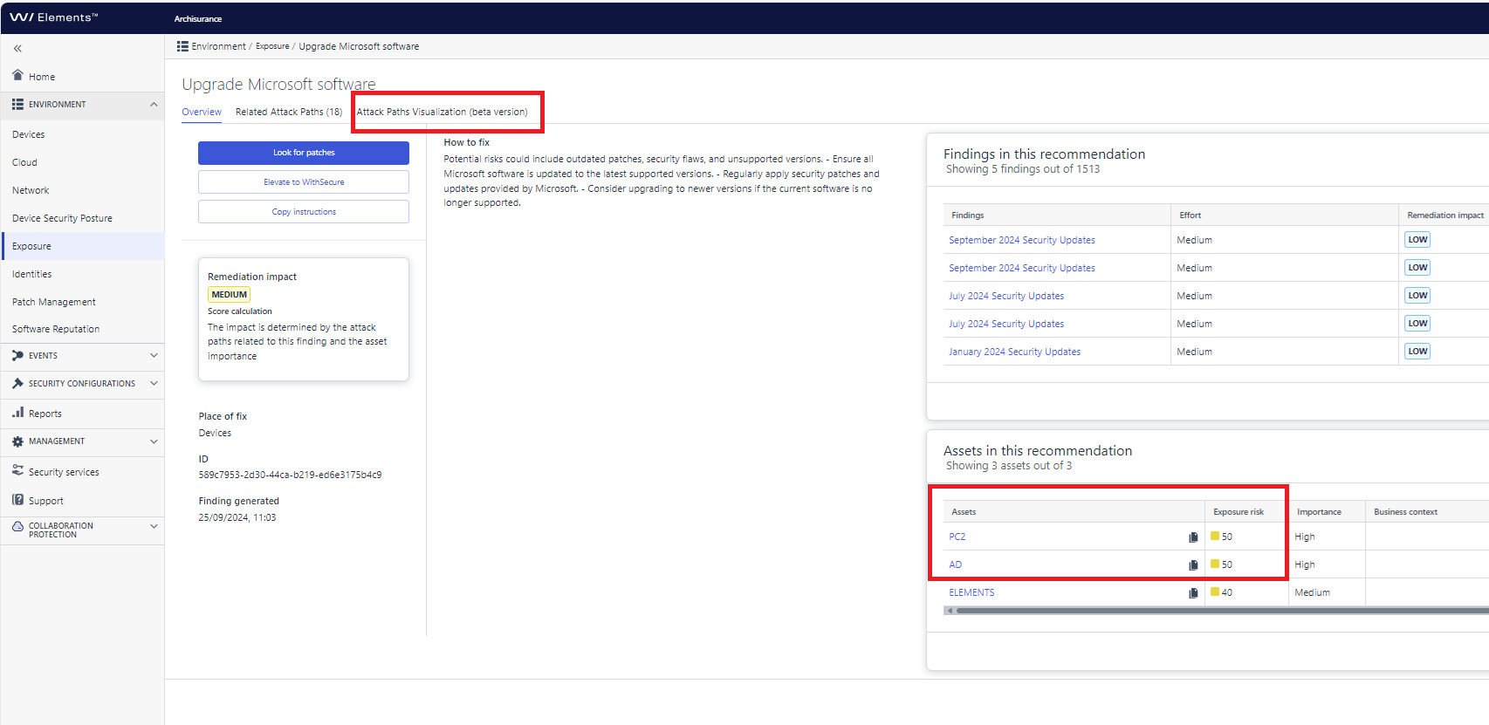
Task: Open Attack Paths Visualization beta tab
Action: tap(443, 112)
